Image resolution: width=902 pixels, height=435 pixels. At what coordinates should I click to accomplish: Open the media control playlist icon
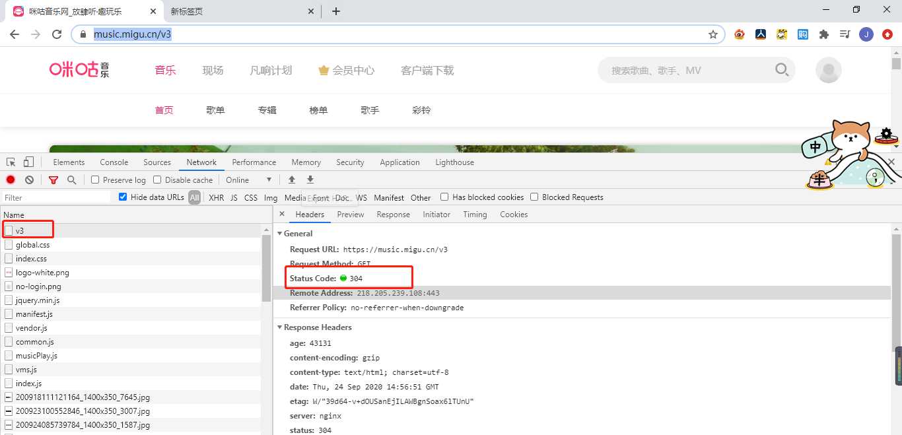pyautogui.click(x=845, y=34)
